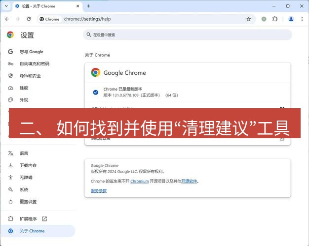This screenshot has width=309, height=246.
Task: Select the 设置 - 关于 Chrome tab
Action: click(47, 6)
